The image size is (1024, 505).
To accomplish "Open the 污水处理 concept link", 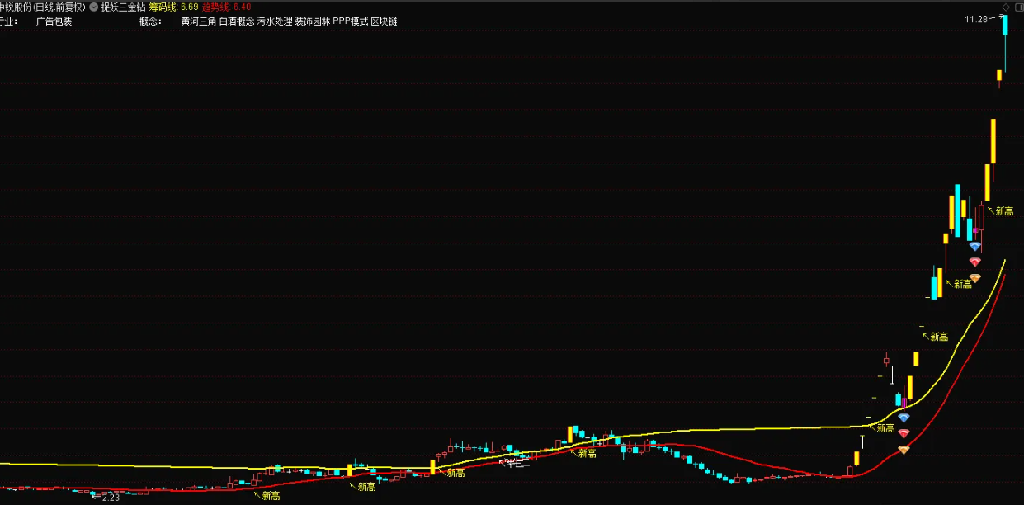I will point(274,21).
